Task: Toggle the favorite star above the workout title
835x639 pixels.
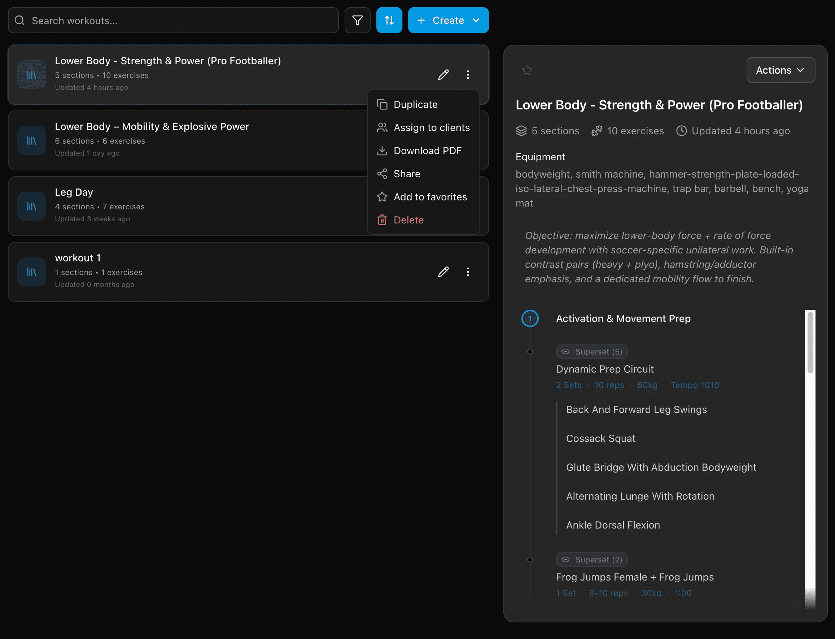Action: 527,70
